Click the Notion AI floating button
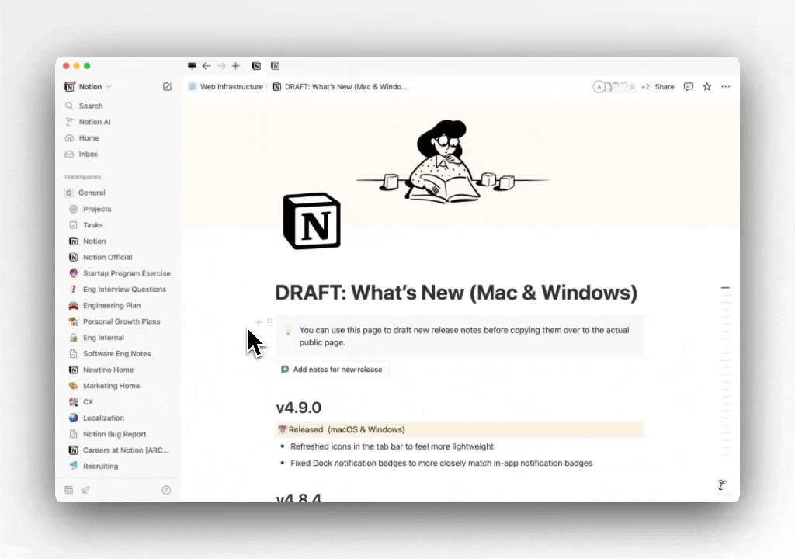The width and height of the screenshot is (795, 559). pyautogui.click(x=722, y=485)
